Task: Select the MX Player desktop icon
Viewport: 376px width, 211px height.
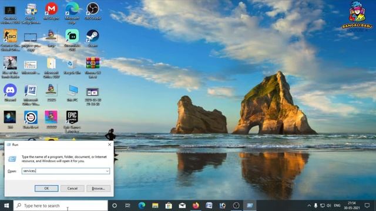Action: pyautogui.click(x=51, y=12)
